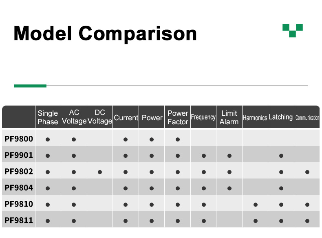Click the Communication column header

[x=307, y=118]
